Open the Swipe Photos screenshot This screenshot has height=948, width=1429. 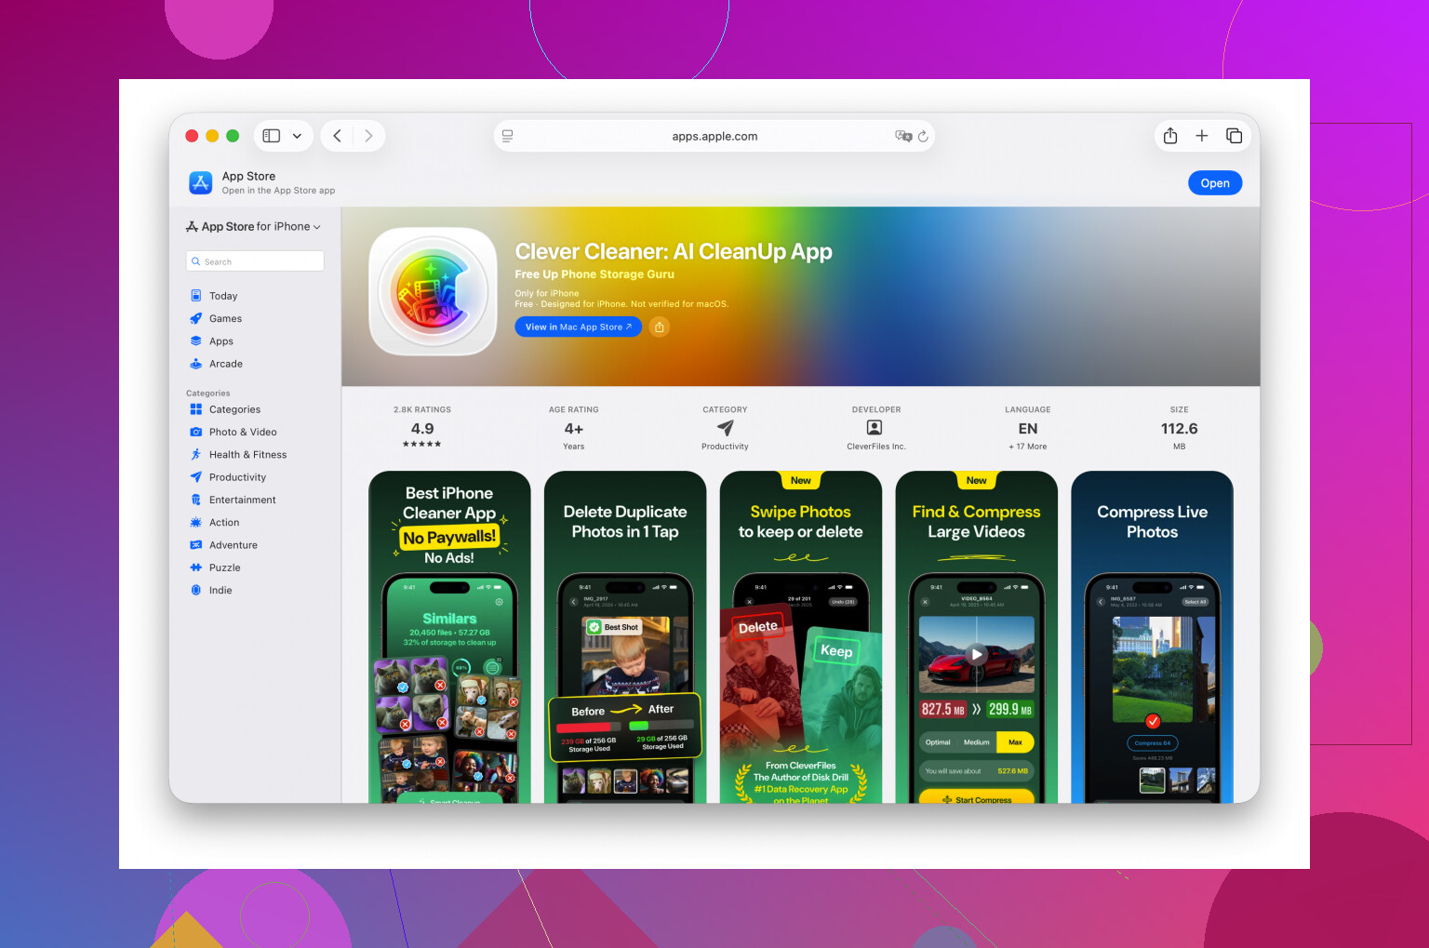pyautogui.click(x=801, y=637)
